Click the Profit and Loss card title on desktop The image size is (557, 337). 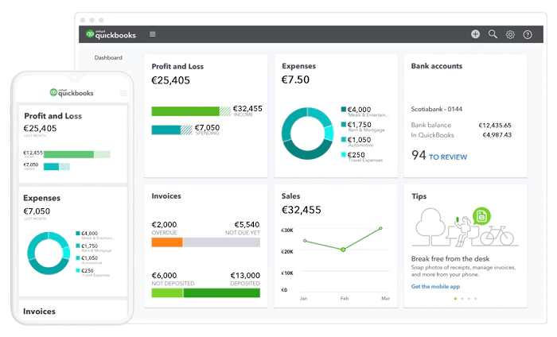pos(177,66)
